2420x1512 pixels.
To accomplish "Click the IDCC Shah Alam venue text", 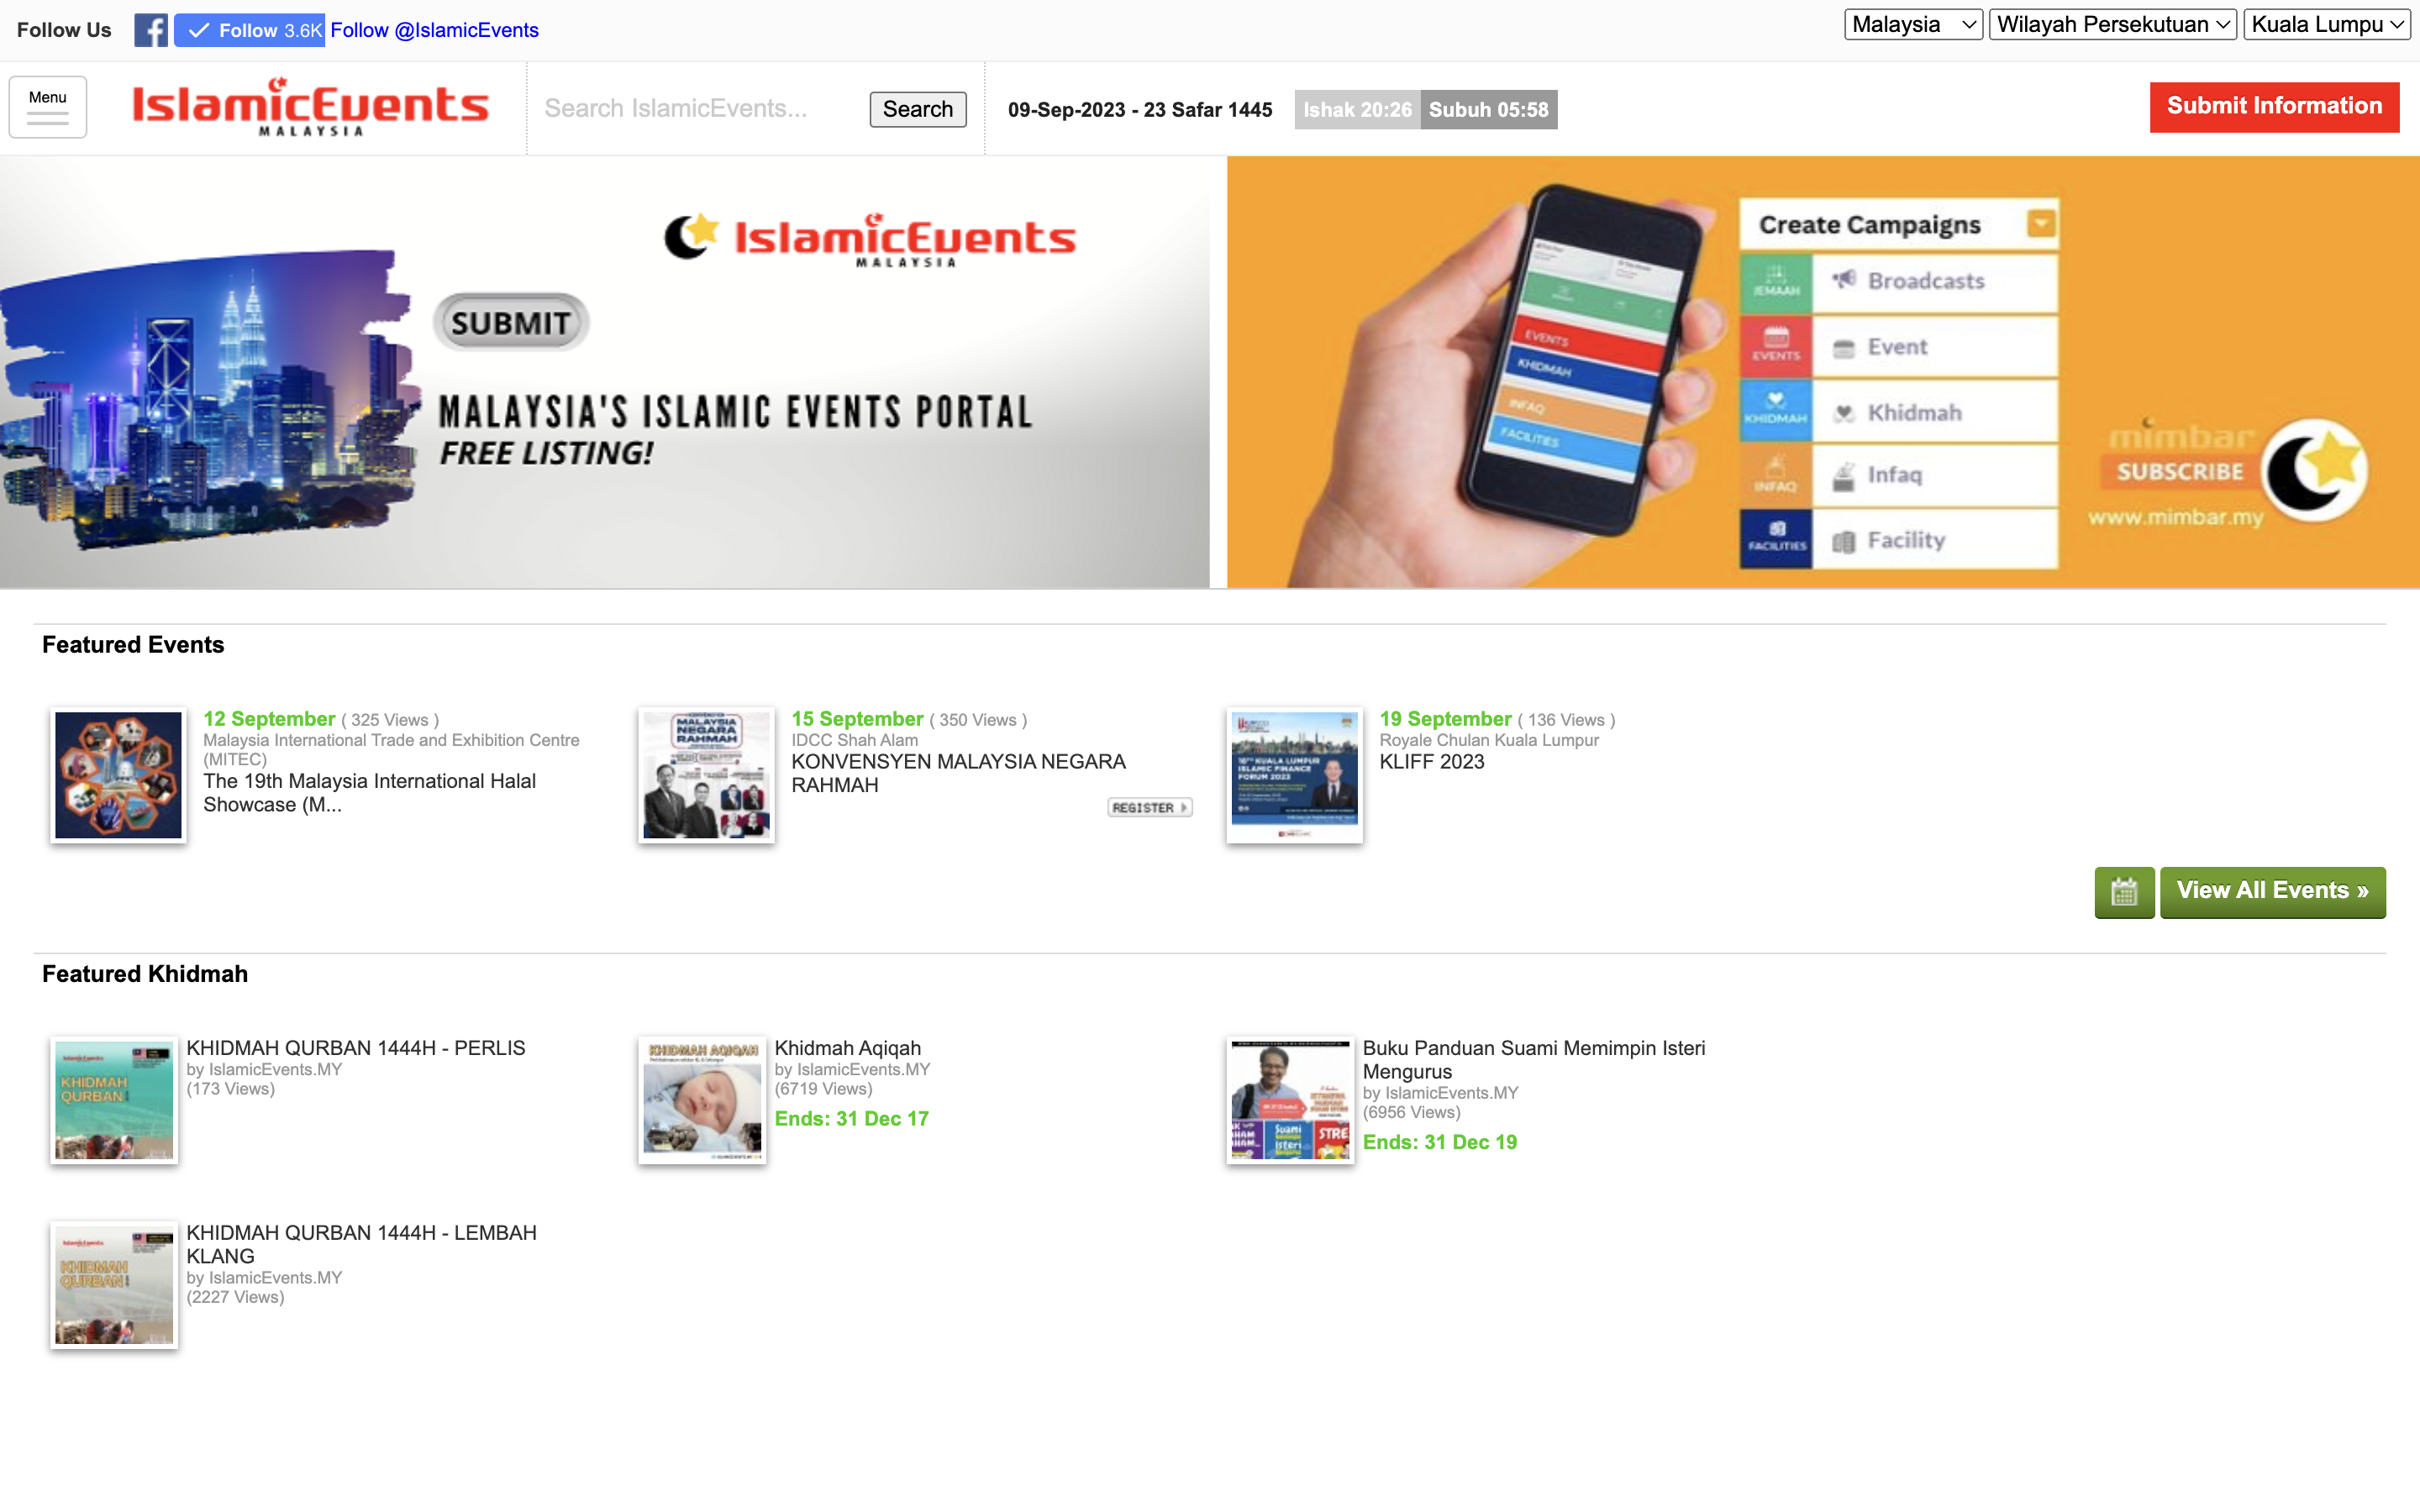I will point(854,740).
